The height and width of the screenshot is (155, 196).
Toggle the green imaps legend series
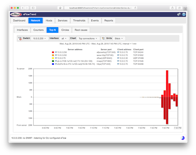click(53, 61)
